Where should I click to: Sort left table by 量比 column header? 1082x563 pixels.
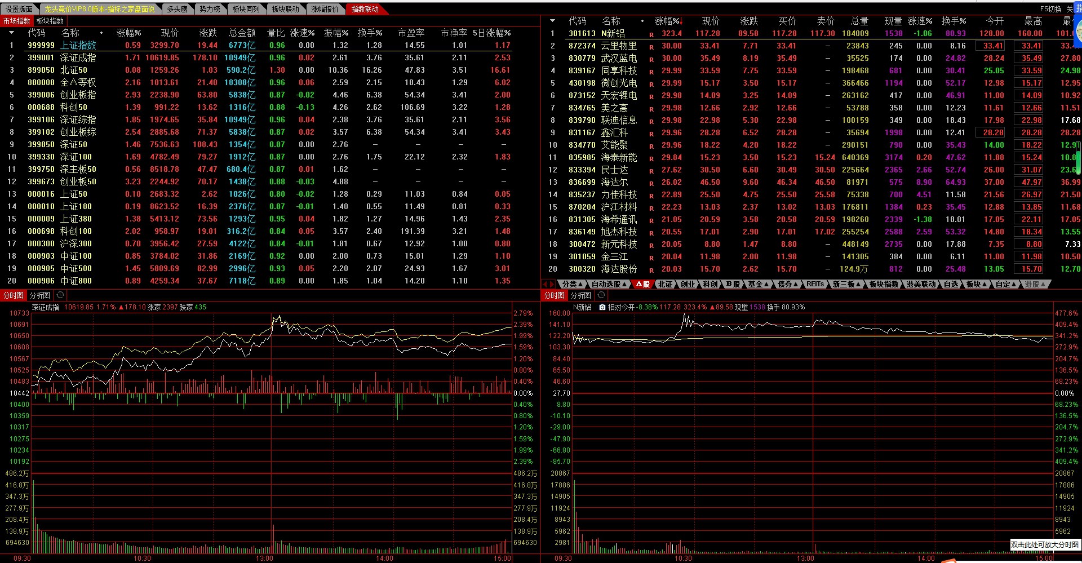276,33
